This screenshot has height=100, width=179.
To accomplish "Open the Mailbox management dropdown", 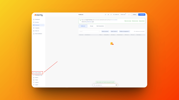I will 124,32.
